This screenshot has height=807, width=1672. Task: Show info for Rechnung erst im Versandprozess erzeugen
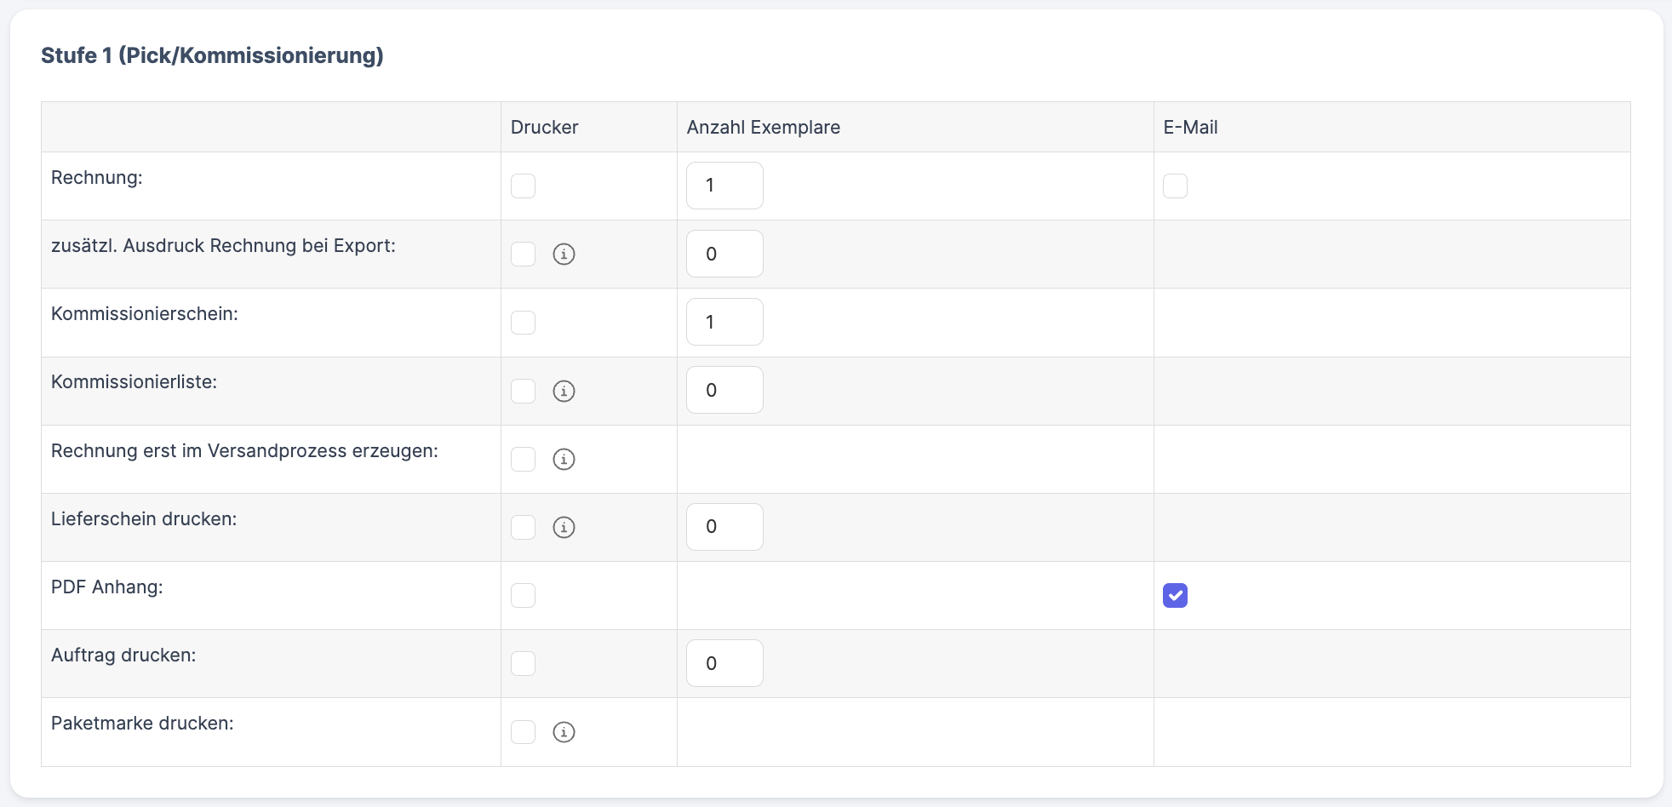pyautogui.click(x=564, y=459)
